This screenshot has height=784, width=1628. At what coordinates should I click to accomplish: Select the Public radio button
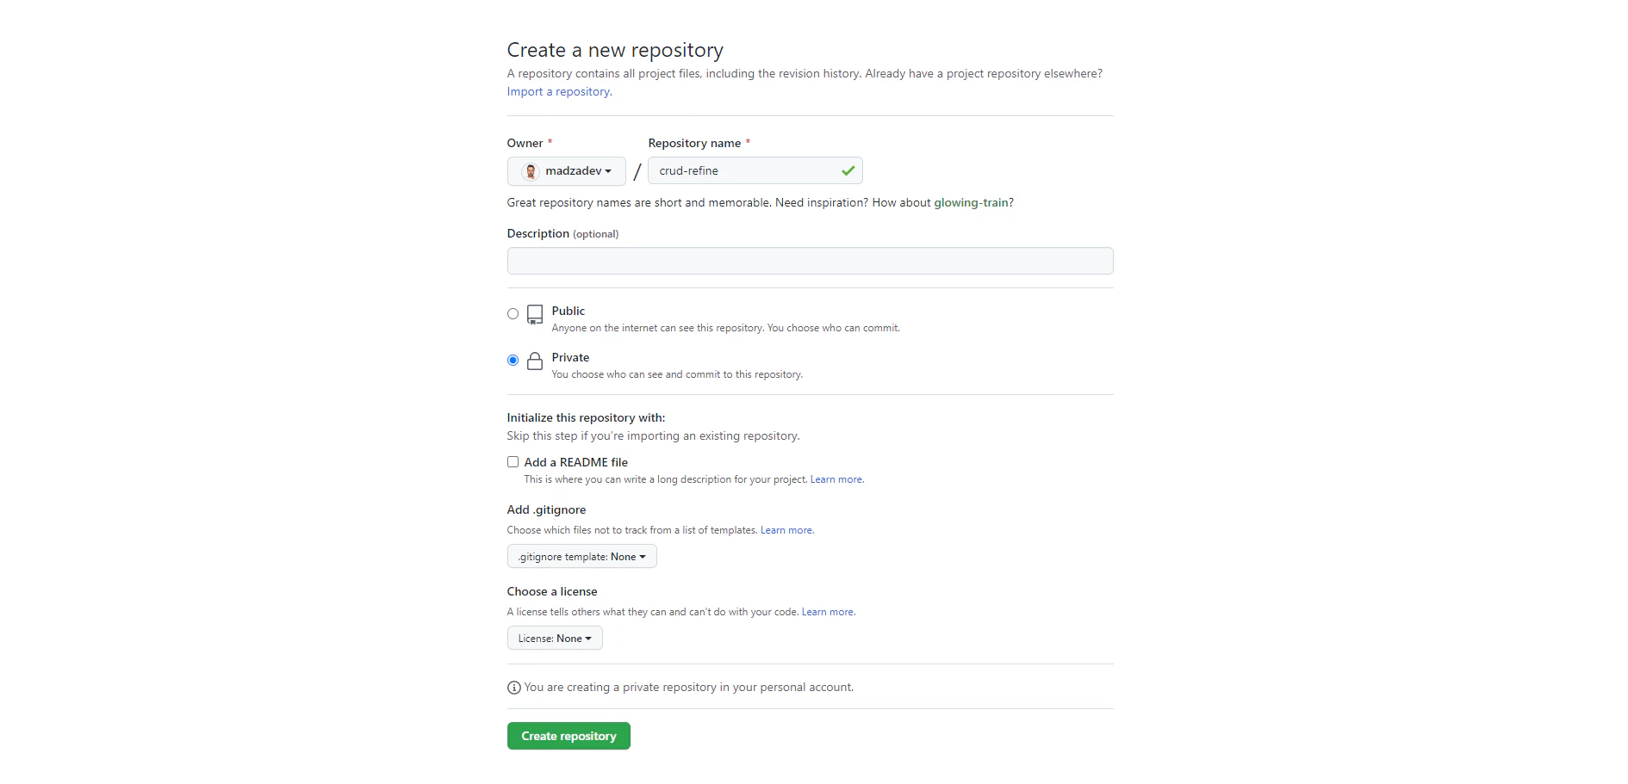pyautogui.click(x=513, y=314)
